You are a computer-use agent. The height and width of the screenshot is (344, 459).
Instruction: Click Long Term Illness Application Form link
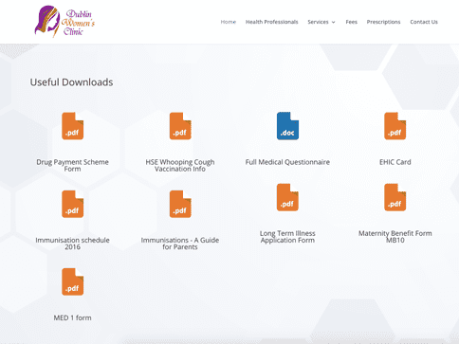coord(287,237)
